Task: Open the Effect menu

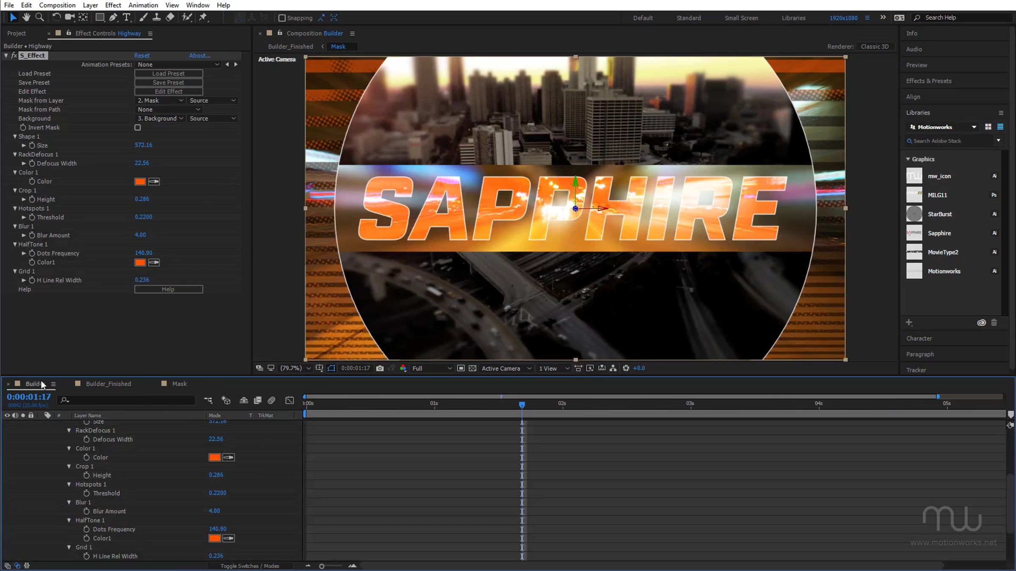Action: (x=113, y=5)
